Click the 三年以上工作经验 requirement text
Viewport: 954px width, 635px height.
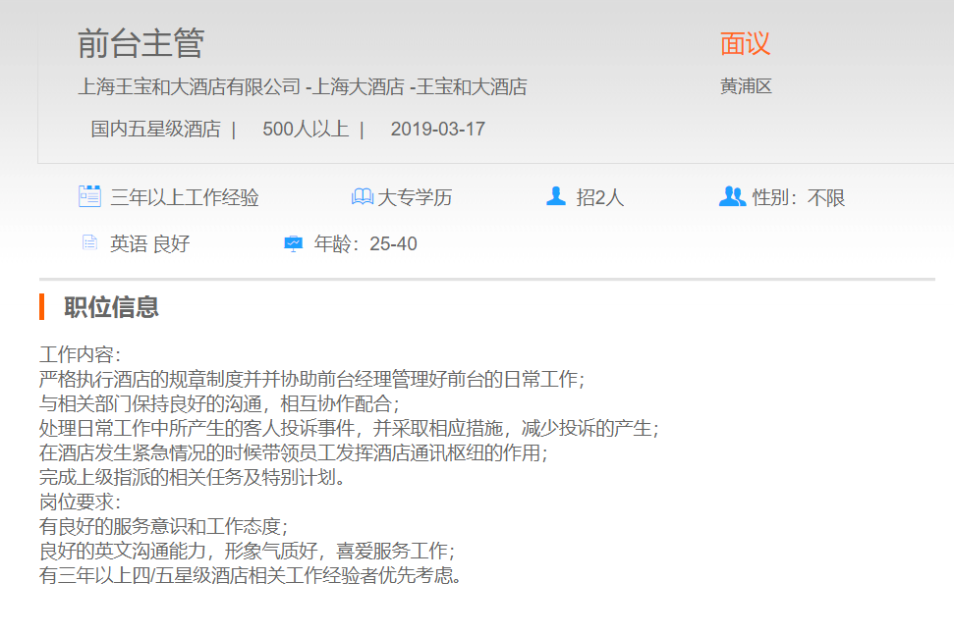[x=184, y=197]
